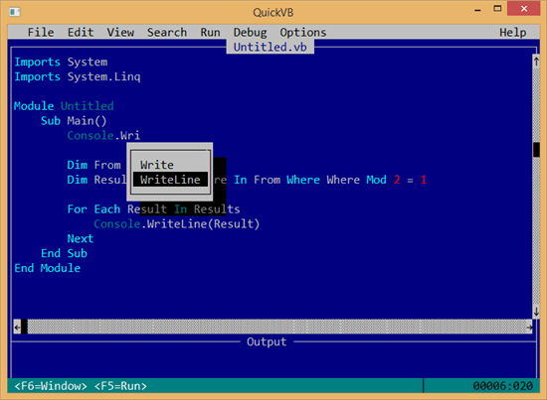The width and height of the screenshot is (547, 400).
Task: Click the F6=Window shortcut in status bar
Action: pos(51,386)
